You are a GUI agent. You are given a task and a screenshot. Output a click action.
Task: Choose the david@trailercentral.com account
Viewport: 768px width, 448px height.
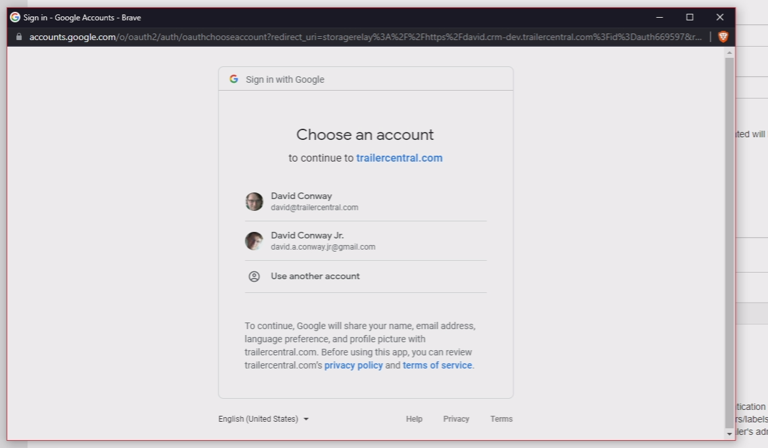pyautogui.click(x=366, y=201)
